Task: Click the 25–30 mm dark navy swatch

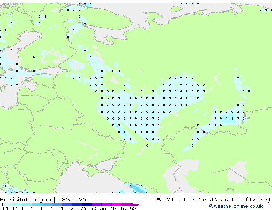Action: (86, 204)
